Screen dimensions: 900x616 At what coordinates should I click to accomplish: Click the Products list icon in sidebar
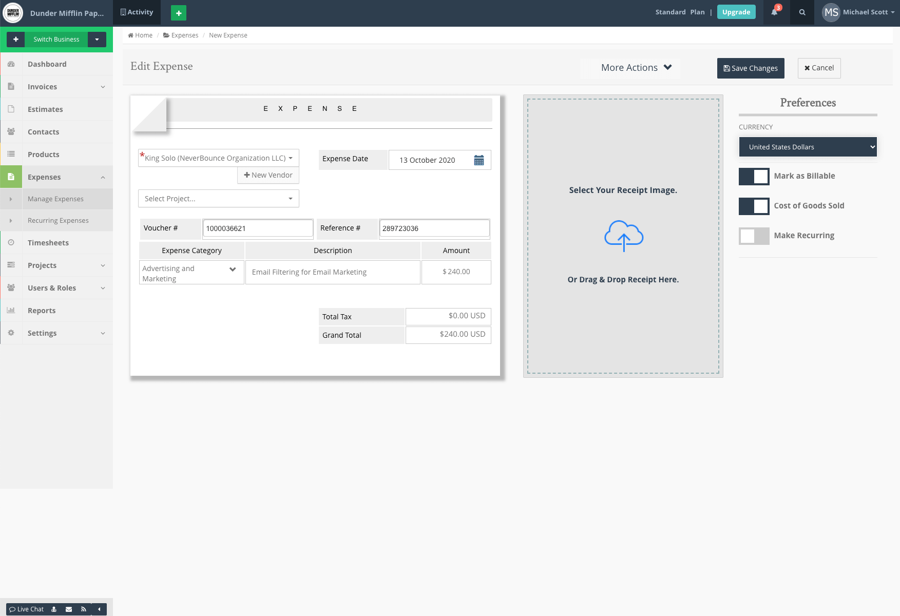click(11, 155)
